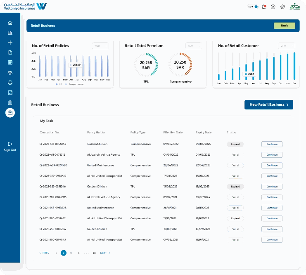Go to page 3

pyautogui.click(x=71, y=253)
